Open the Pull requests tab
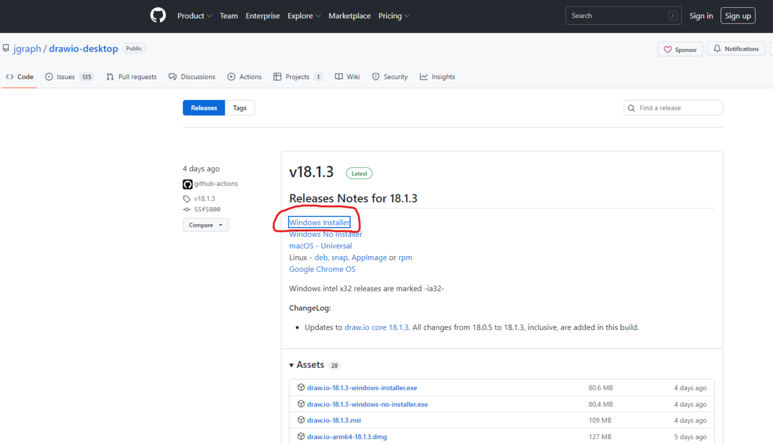Viewport: 773px width, 444px height. (131, 77)
